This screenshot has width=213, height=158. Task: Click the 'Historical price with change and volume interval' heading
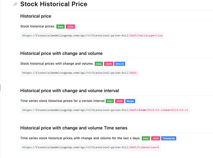(x=70, y=91)
